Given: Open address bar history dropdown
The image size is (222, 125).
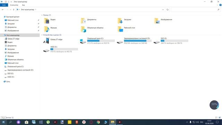Looking at the screenshot, I should 163,10.
